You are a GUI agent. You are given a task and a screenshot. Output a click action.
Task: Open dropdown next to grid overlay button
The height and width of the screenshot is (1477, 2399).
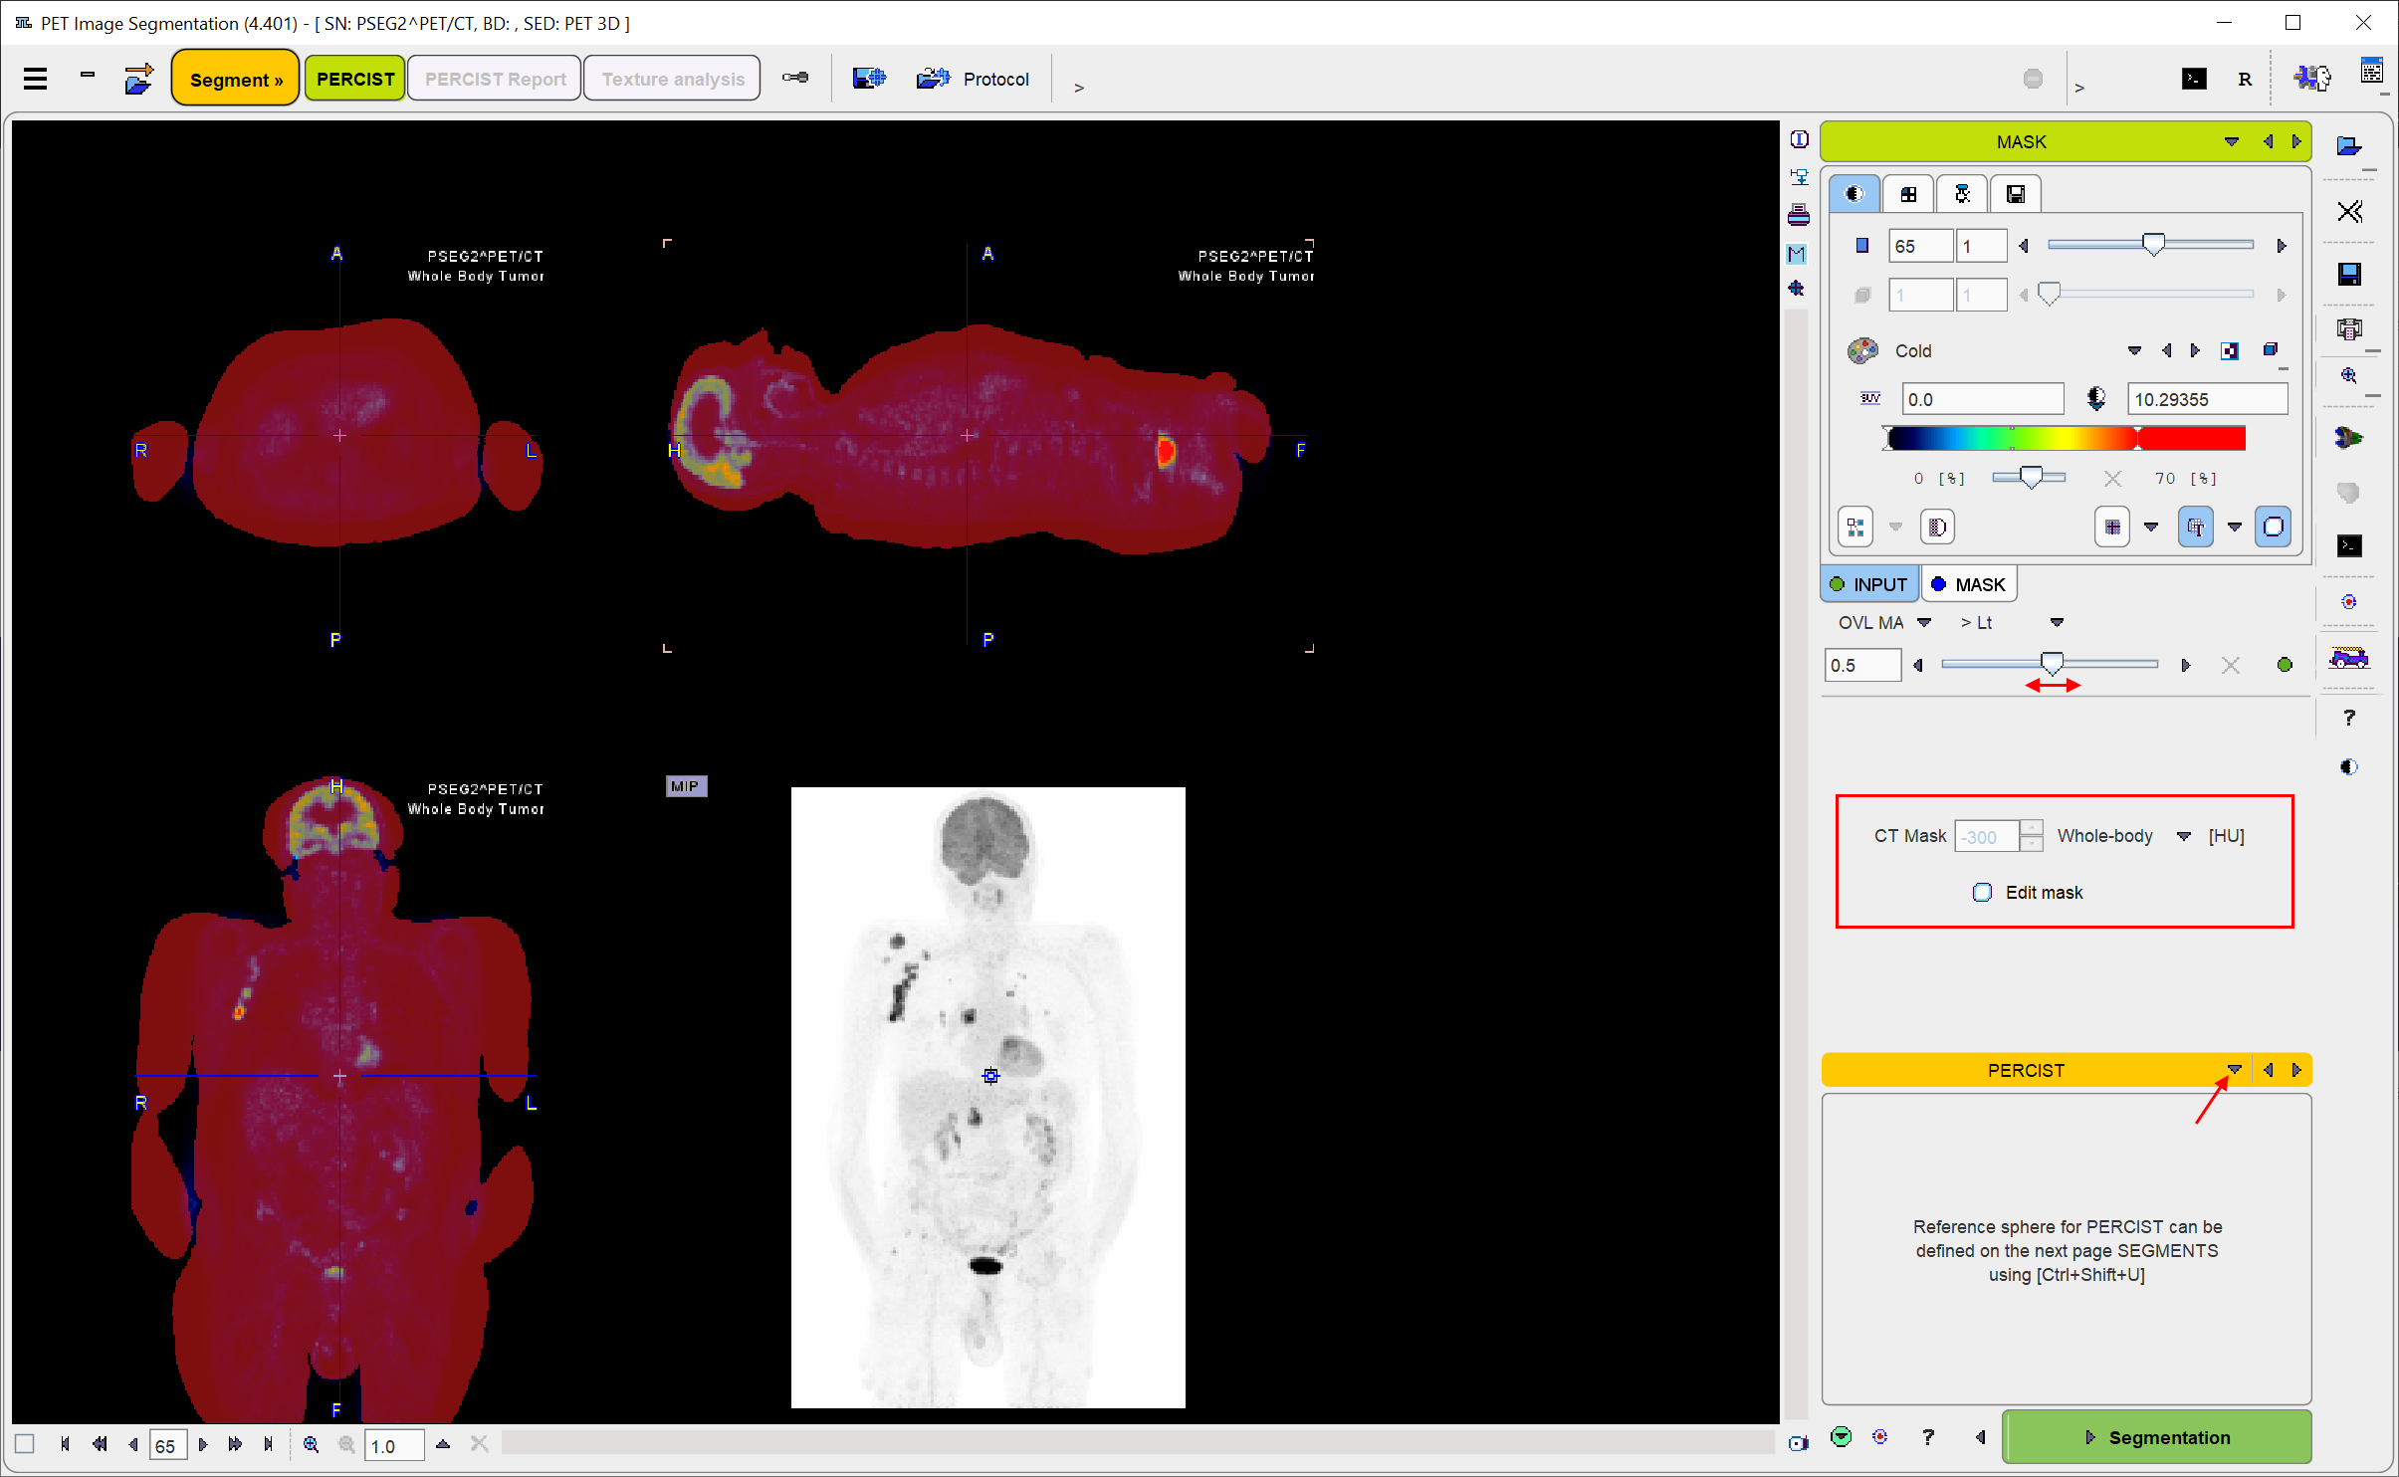point(2150,527)
